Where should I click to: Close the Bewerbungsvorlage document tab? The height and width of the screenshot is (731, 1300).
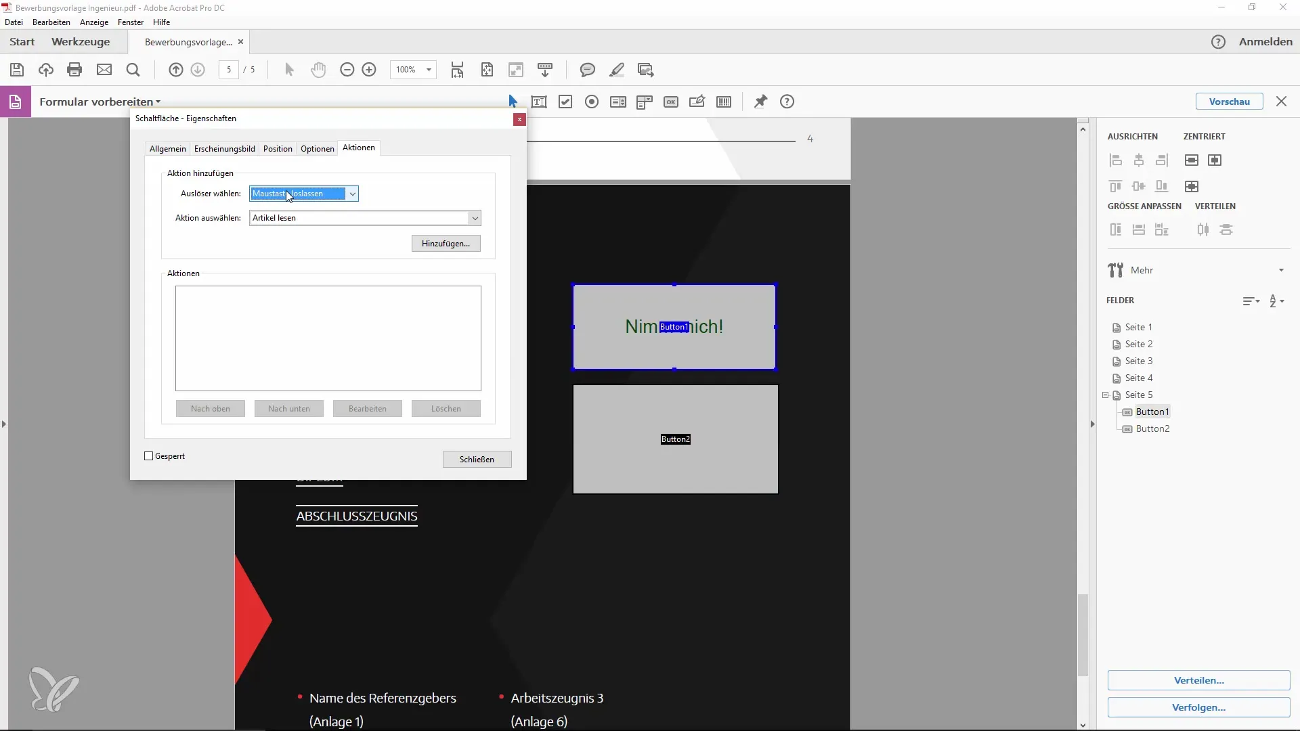[x=240, y=42]
